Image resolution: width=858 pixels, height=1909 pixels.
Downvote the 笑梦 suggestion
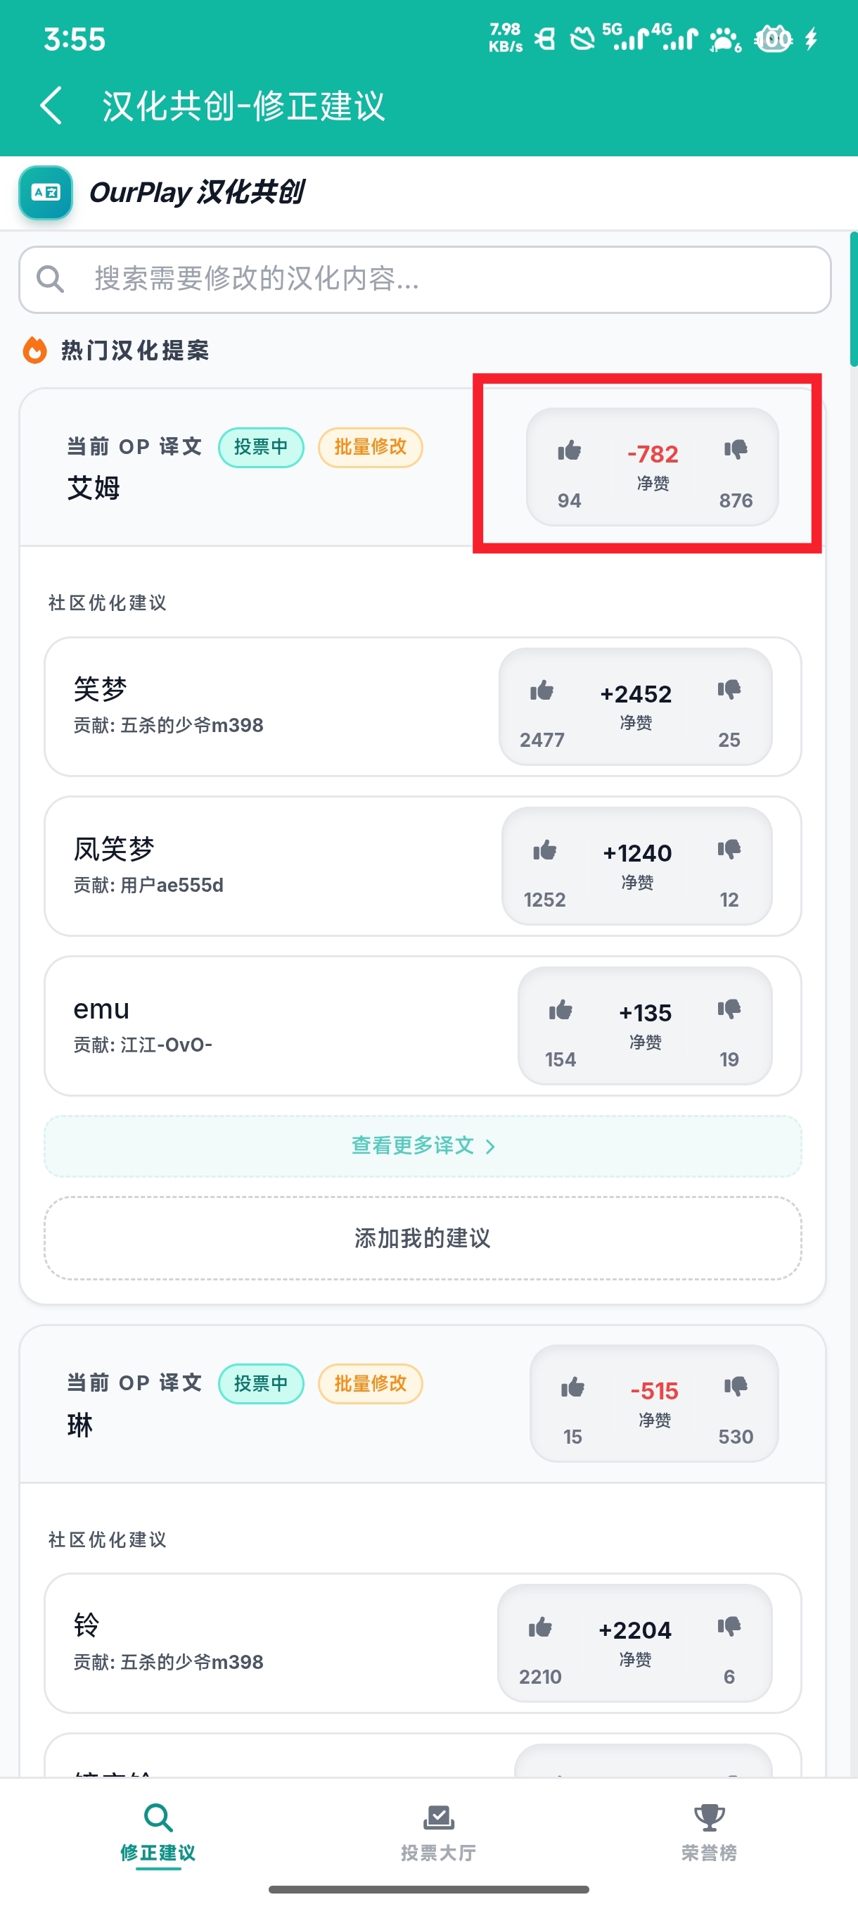click(x=729, y=690)
